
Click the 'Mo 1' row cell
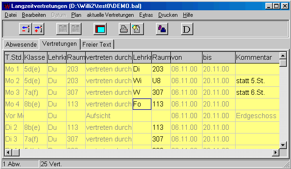point(14,69)
